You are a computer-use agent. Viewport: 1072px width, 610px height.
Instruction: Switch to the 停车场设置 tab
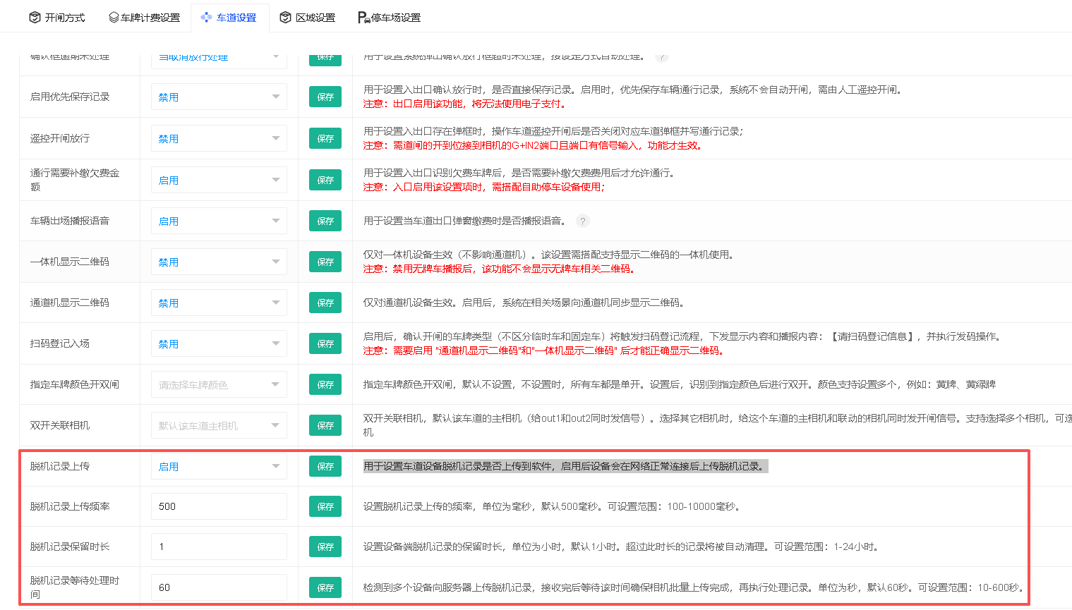point(389,18)
